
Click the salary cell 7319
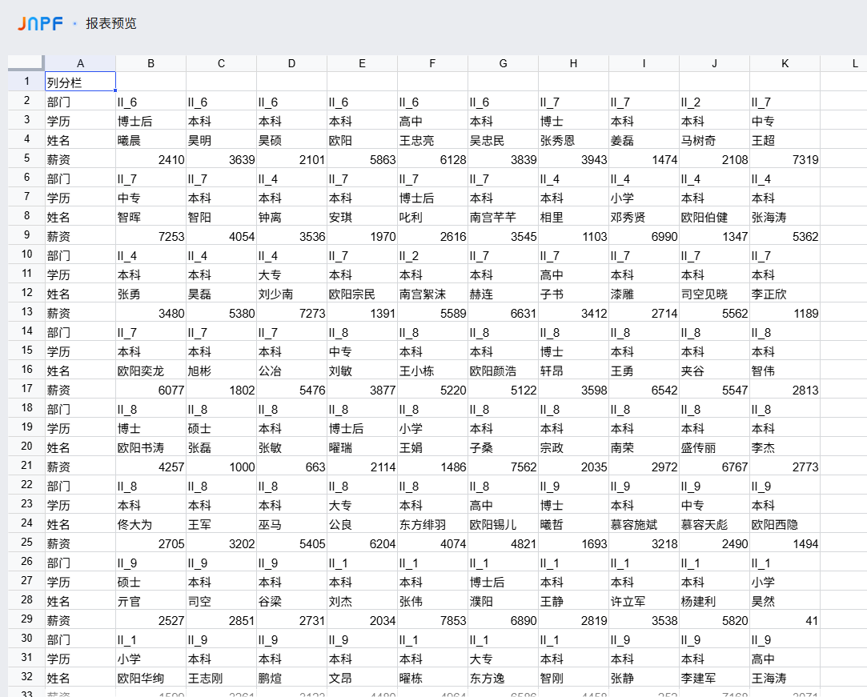[785, 159]
